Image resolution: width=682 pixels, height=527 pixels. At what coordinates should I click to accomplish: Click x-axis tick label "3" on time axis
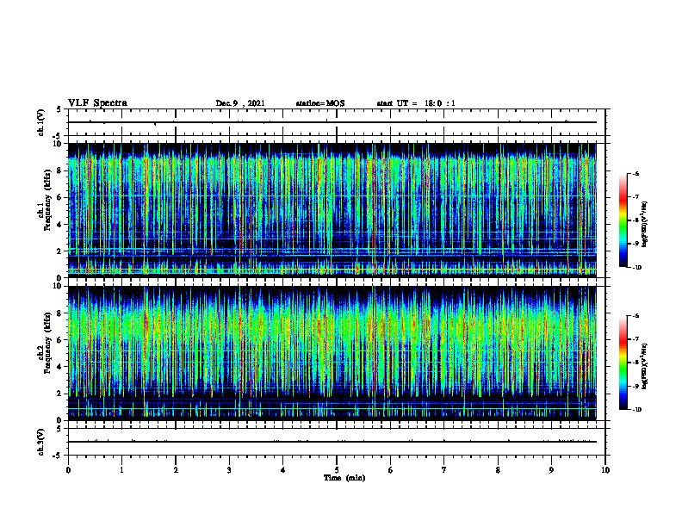229,470
